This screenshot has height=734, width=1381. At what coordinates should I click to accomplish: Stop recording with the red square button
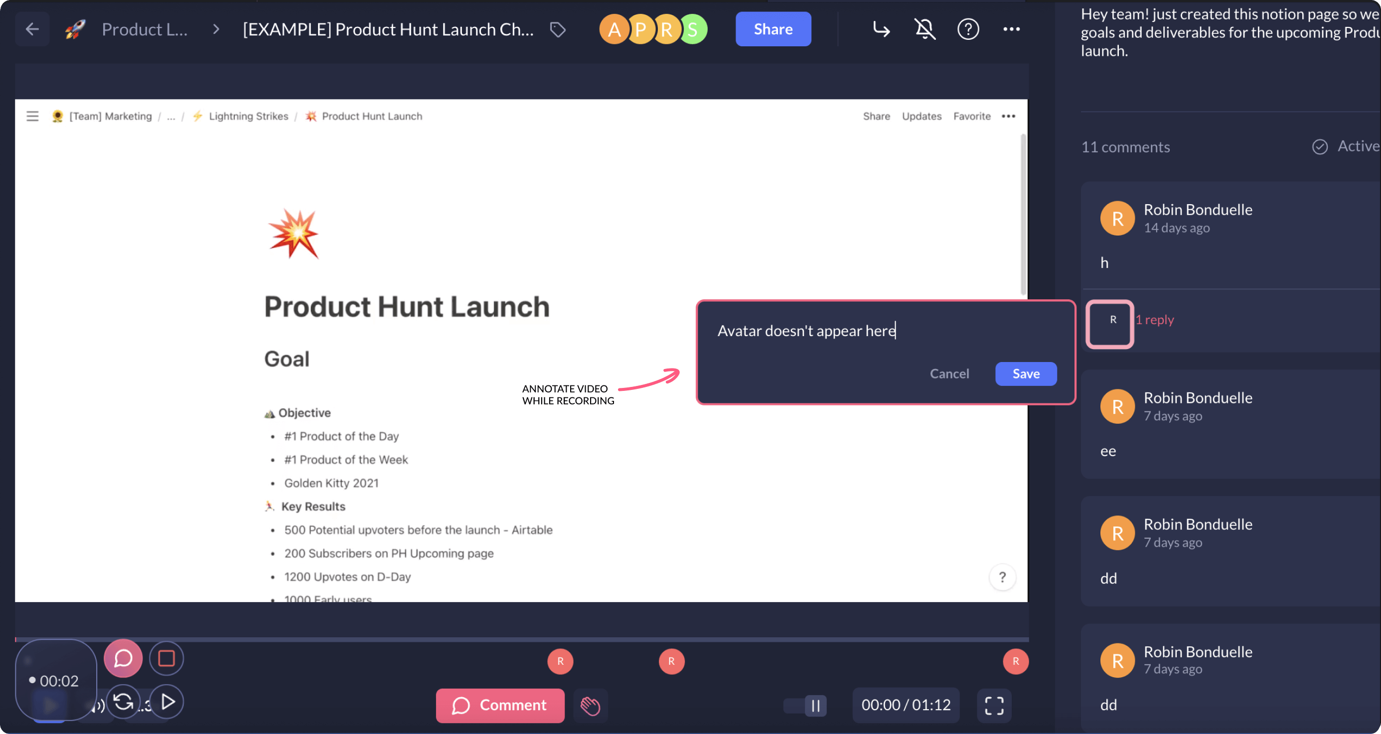[166, 658]
